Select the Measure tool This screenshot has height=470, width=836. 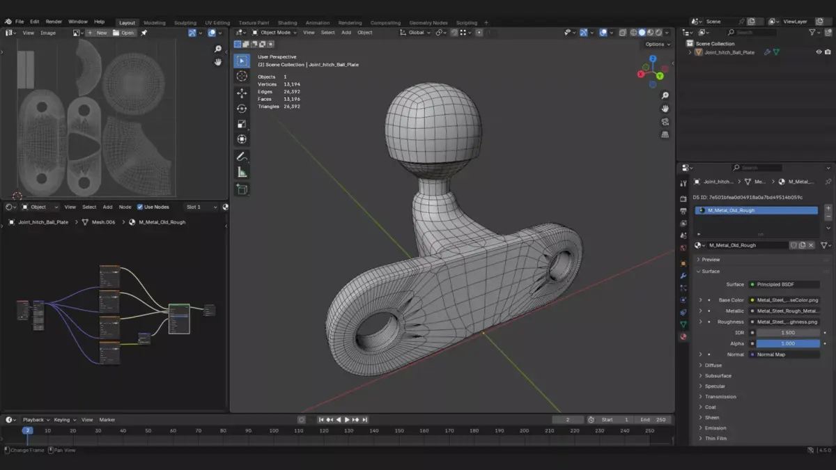click(x=242, y=172)
